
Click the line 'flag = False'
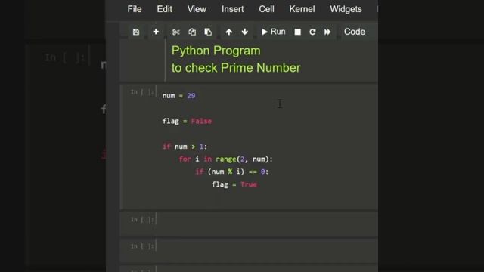(187, 121)
